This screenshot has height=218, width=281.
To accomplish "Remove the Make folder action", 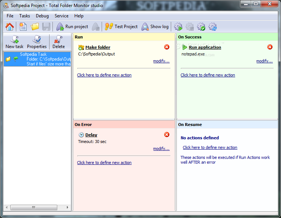I will pyautogui.click(x=167, y=47).
